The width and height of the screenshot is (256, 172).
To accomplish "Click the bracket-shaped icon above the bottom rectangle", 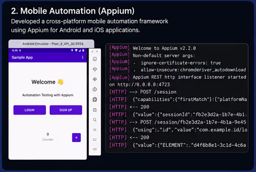I will click(95, 140).
